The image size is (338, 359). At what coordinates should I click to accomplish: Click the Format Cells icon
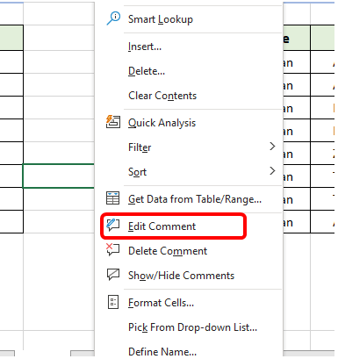point(113,302)
